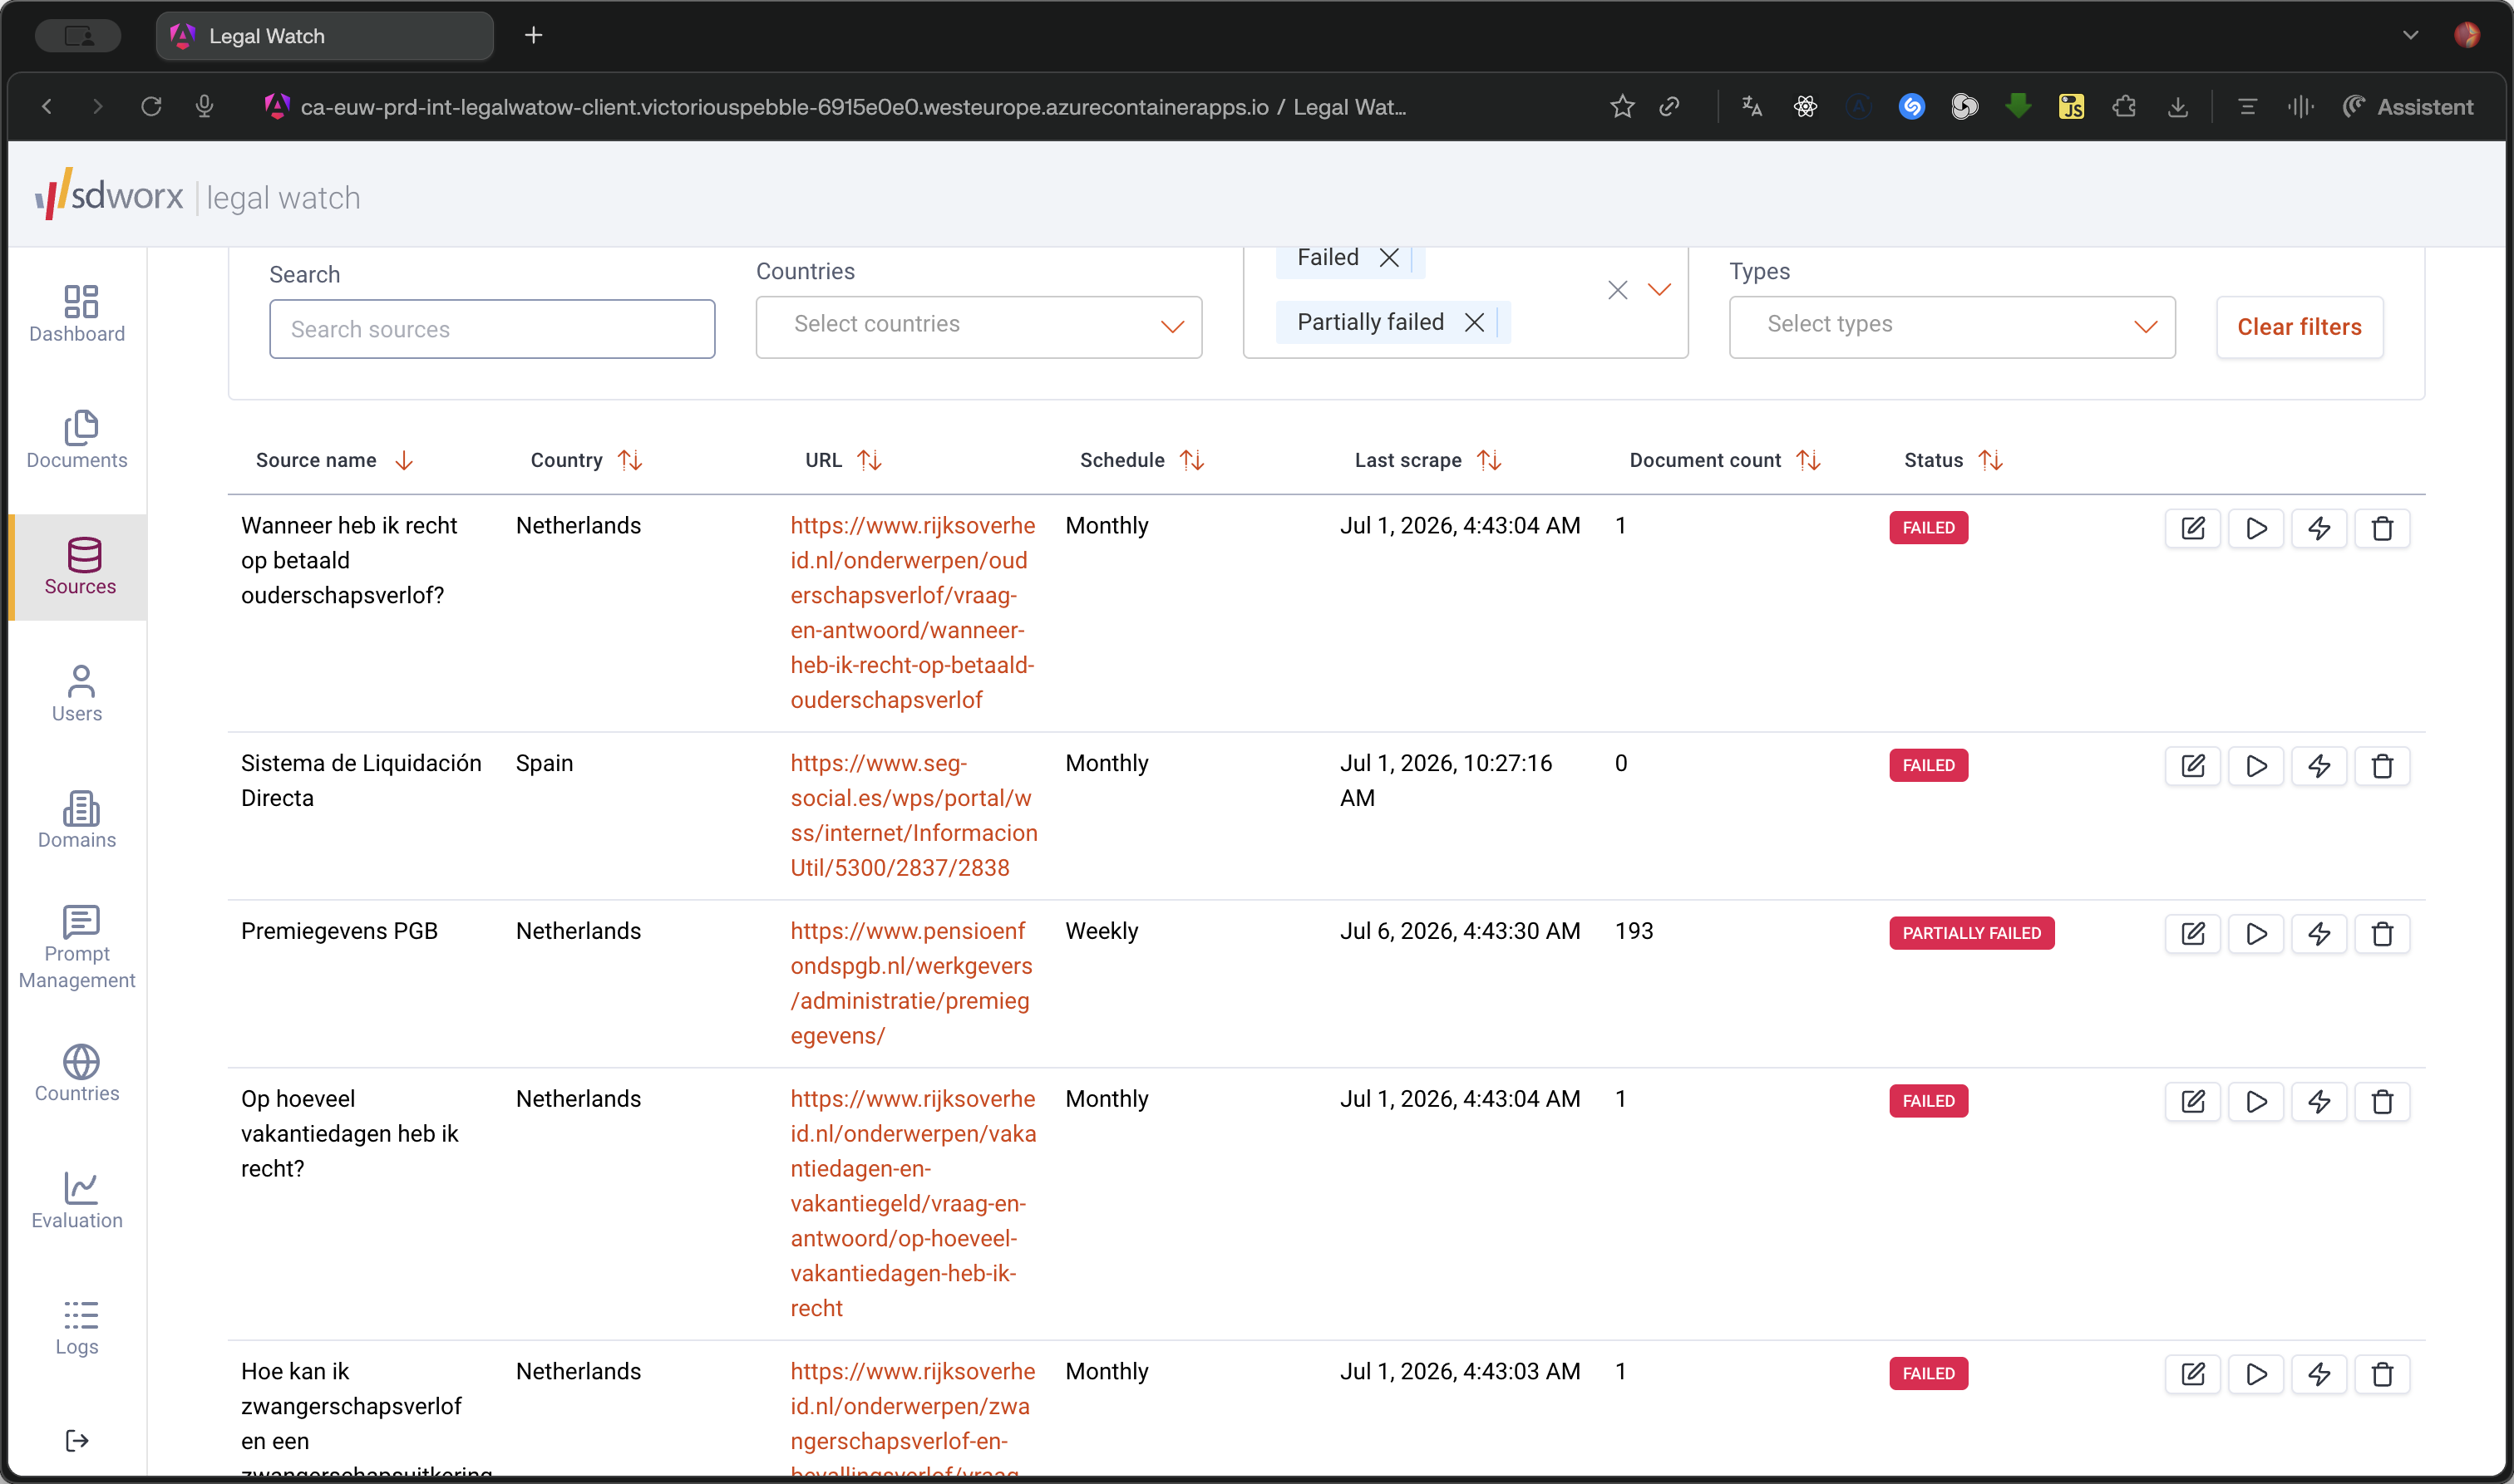Click lightning icon for Sistema de Liquidación Directa
Viewport: 2514px width, 1484px height.
2318,766
